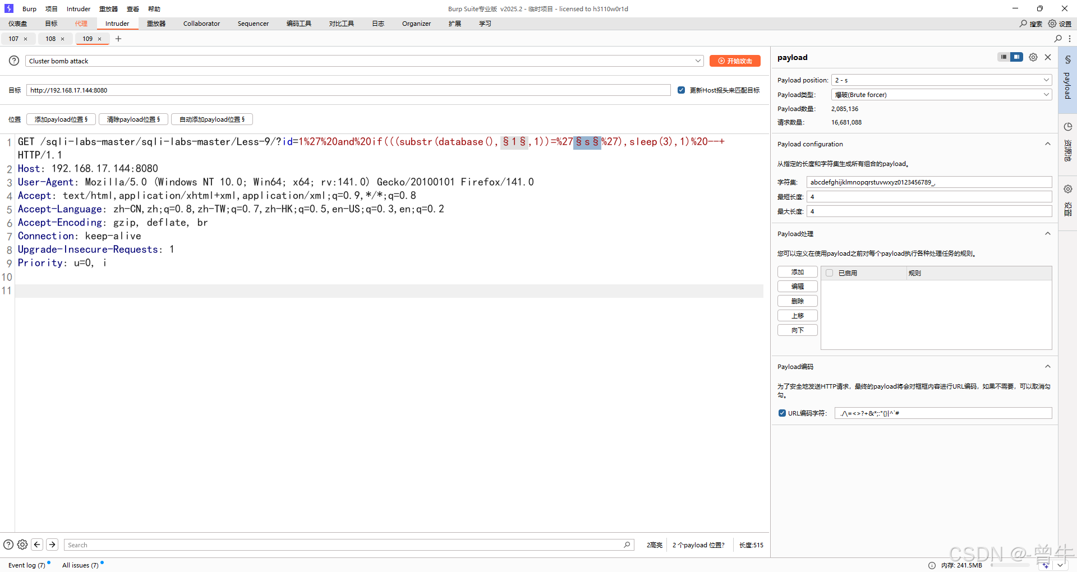
Task: Click the memory info icon in status bar
Action: [932, 565]
